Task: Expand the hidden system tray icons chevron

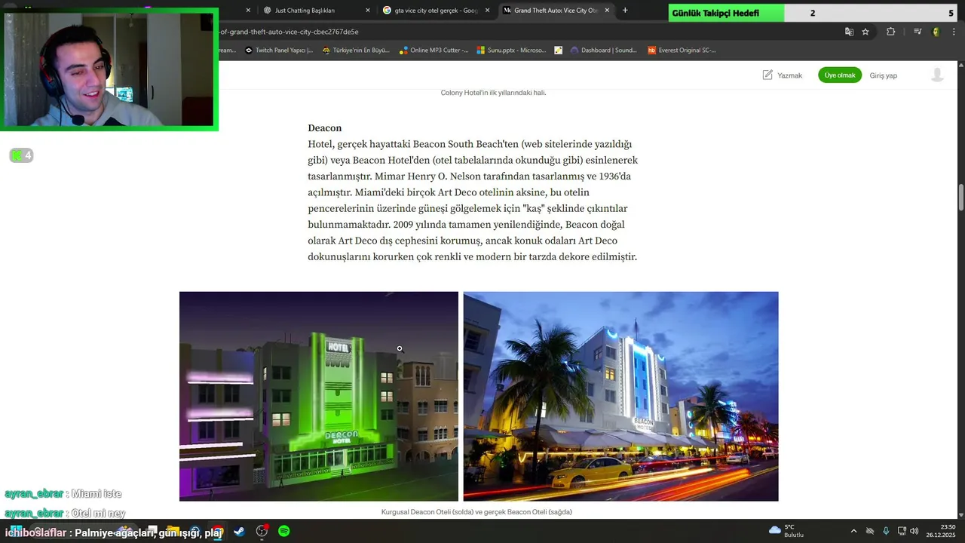Action: click(853, 531)
